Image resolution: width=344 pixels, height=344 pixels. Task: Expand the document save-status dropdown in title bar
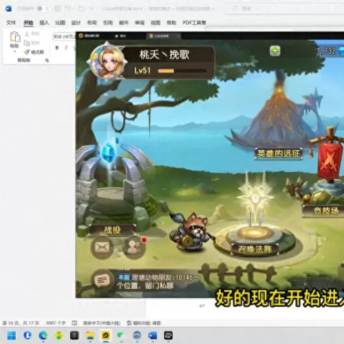coord(213,9)
